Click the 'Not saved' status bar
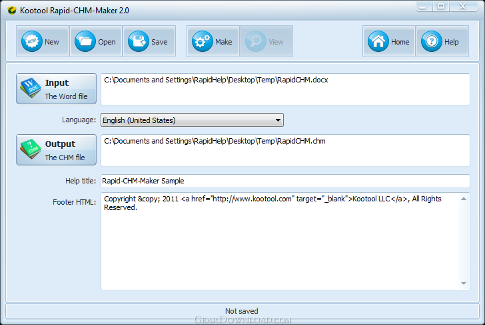 [242, 310]
